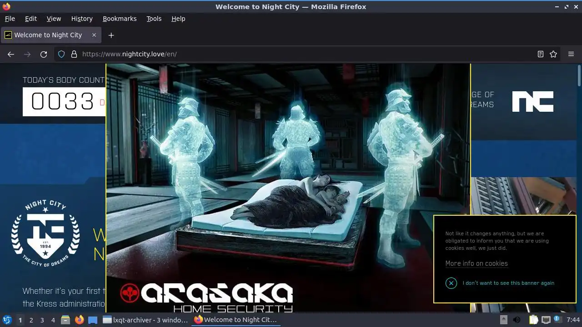This screenshot has width=582, height=327.
Task: Switch to the lxqt-archiver taskbar window
Action: [145, 320]
